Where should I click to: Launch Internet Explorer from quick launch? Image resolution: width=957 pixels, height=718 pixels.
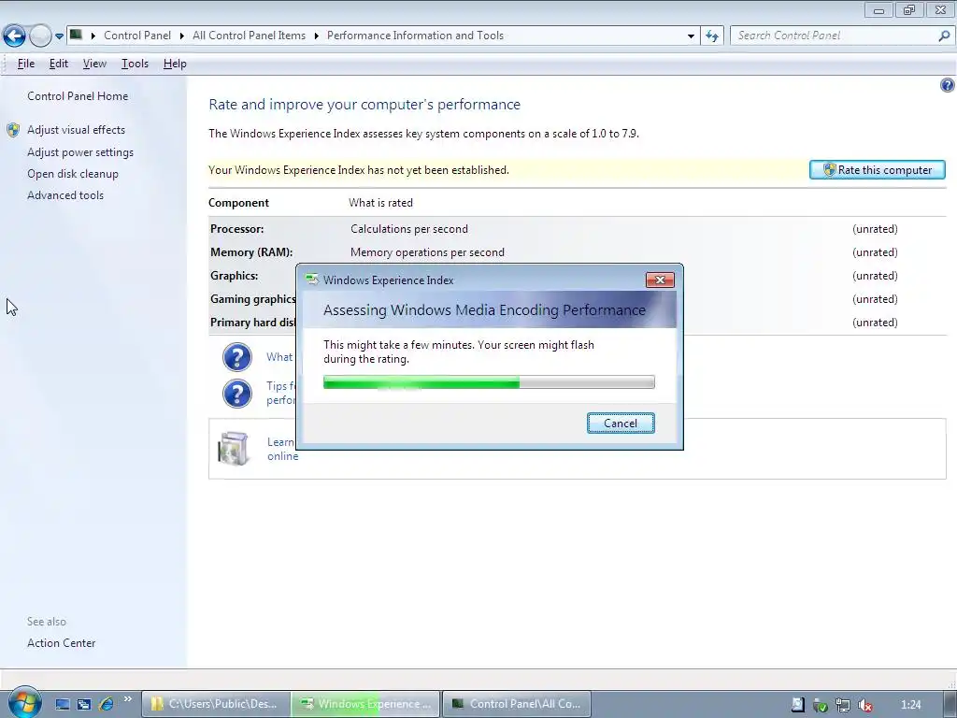click(106, 704)
